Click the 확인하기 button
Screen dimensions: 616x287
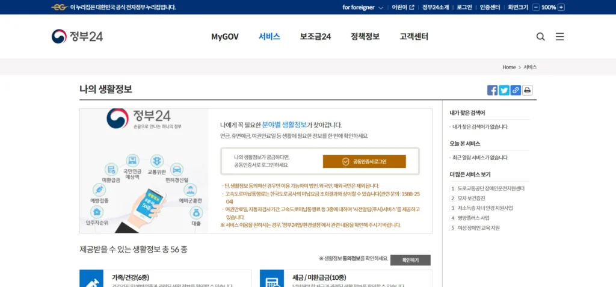point(410,261)
